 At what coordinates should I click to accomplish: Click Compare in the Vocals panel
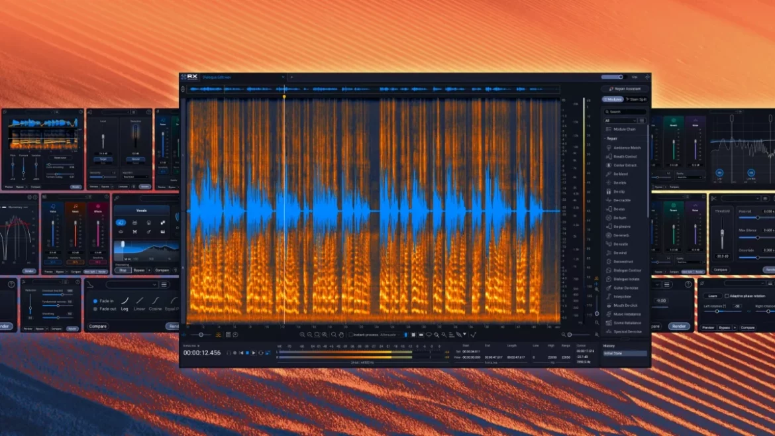tap(162, 270)
